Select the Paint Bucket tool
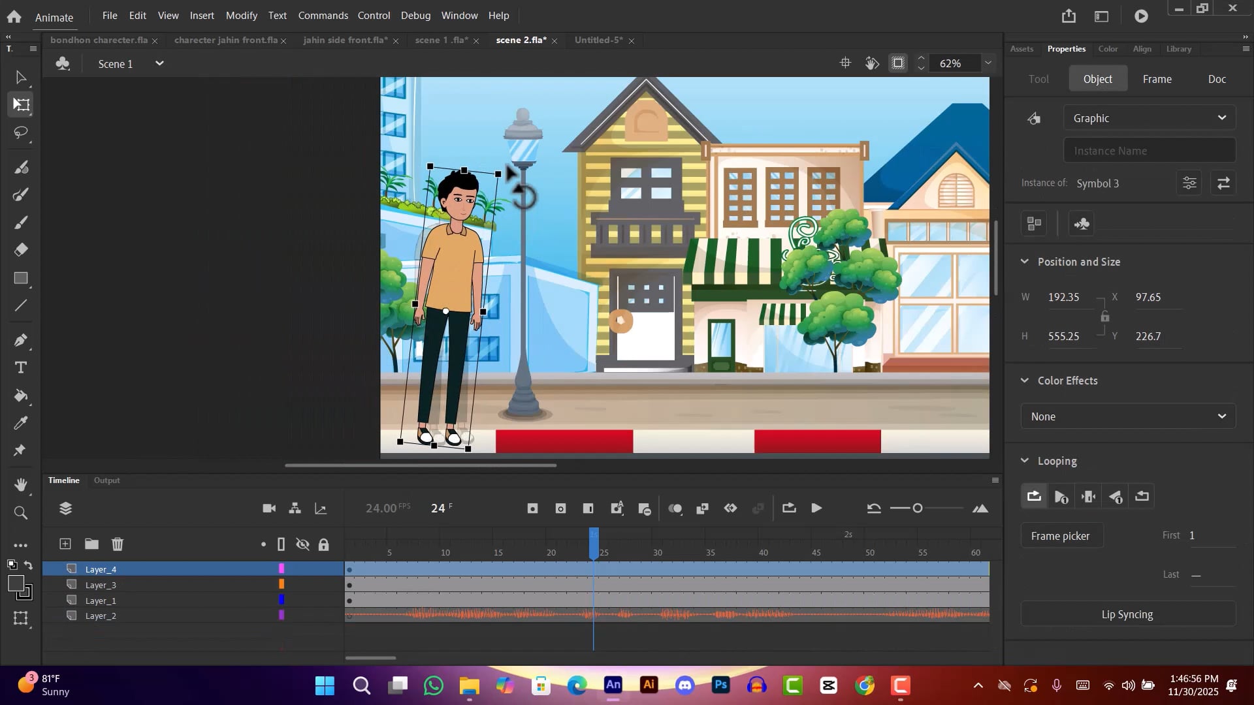 pyautogui.click(x=21, y=396)
